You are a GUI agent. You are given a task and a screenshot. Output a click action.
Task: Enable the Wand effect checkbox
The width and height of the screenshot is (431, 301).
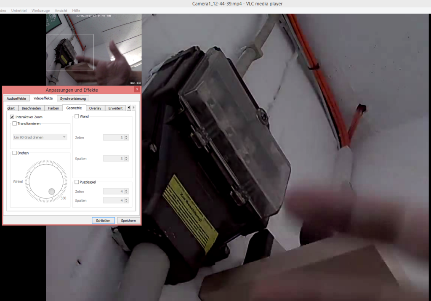(x=77, y=116)
